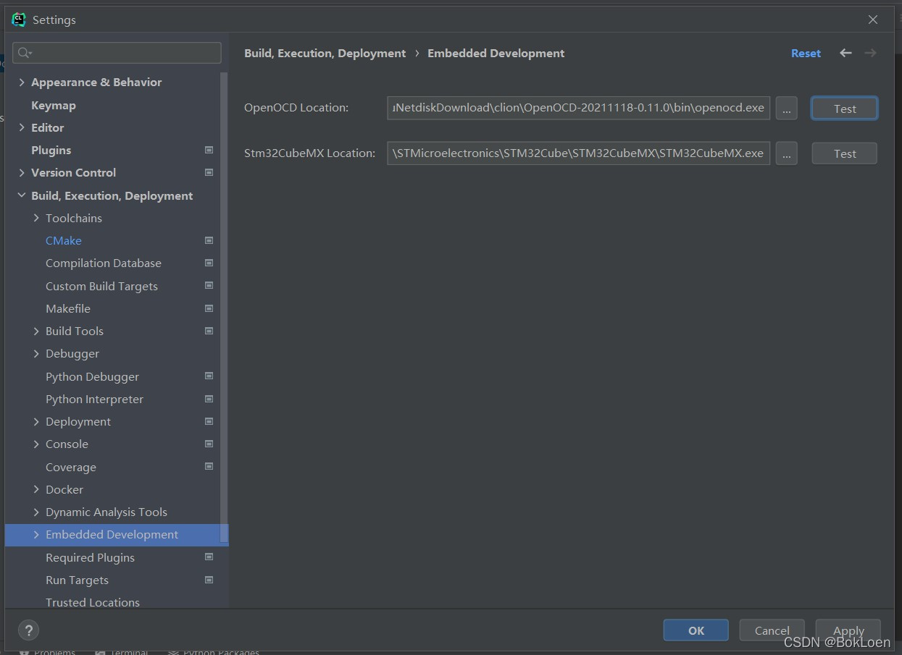Click the project-level icon beside Run Targets
The width and height of the screenshot is (902, 655).
click(x=209, y=580)
